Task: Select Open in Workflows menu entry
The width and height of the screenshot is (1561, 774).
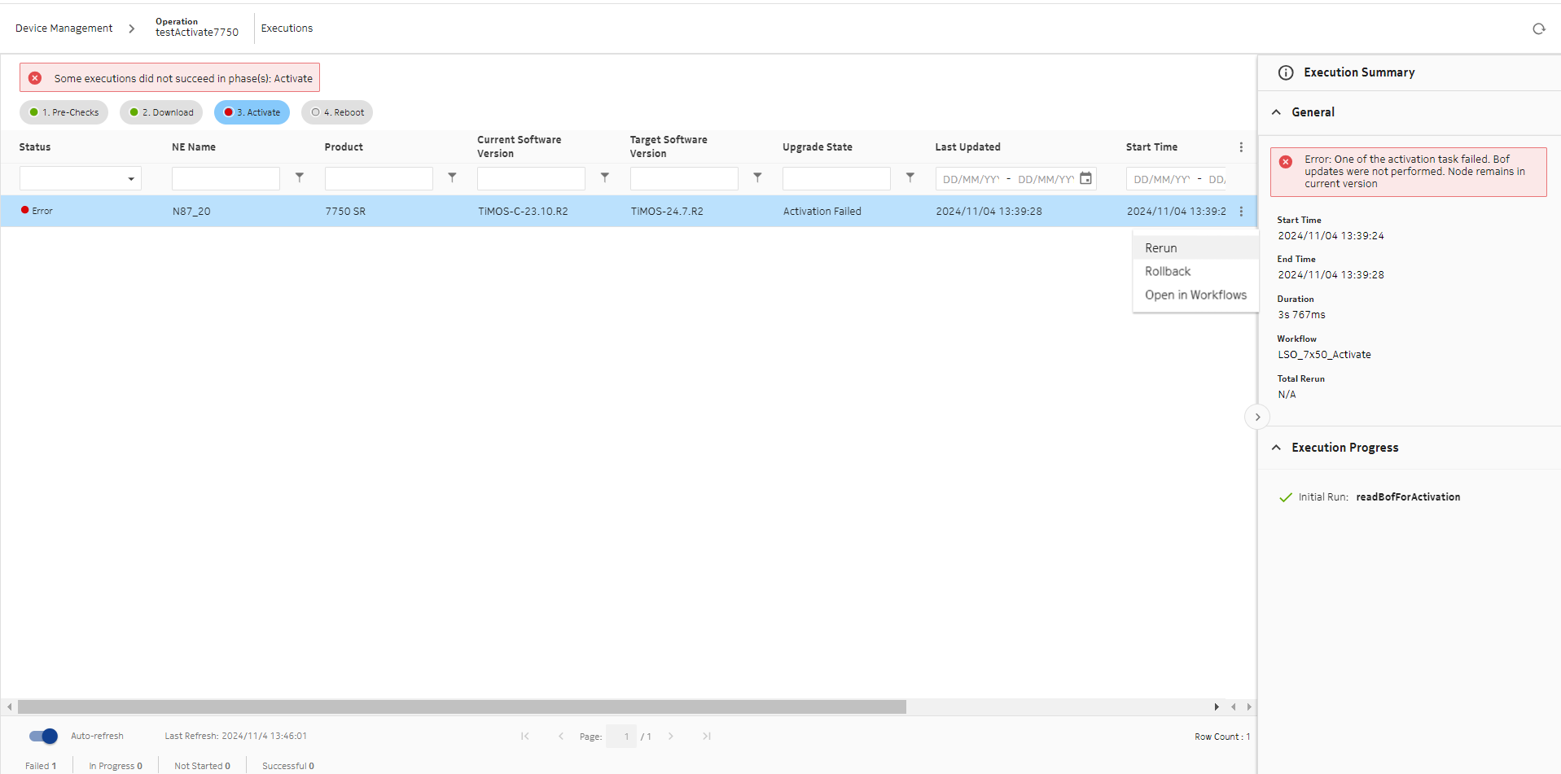Action: [1195, 295]
